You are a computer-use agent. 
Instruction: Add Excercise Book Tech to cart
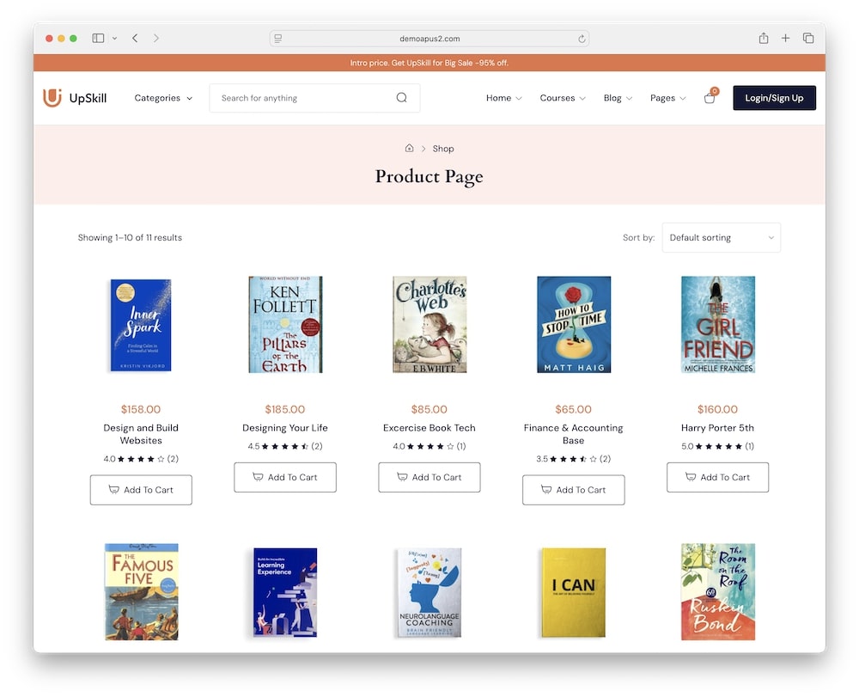429,477
